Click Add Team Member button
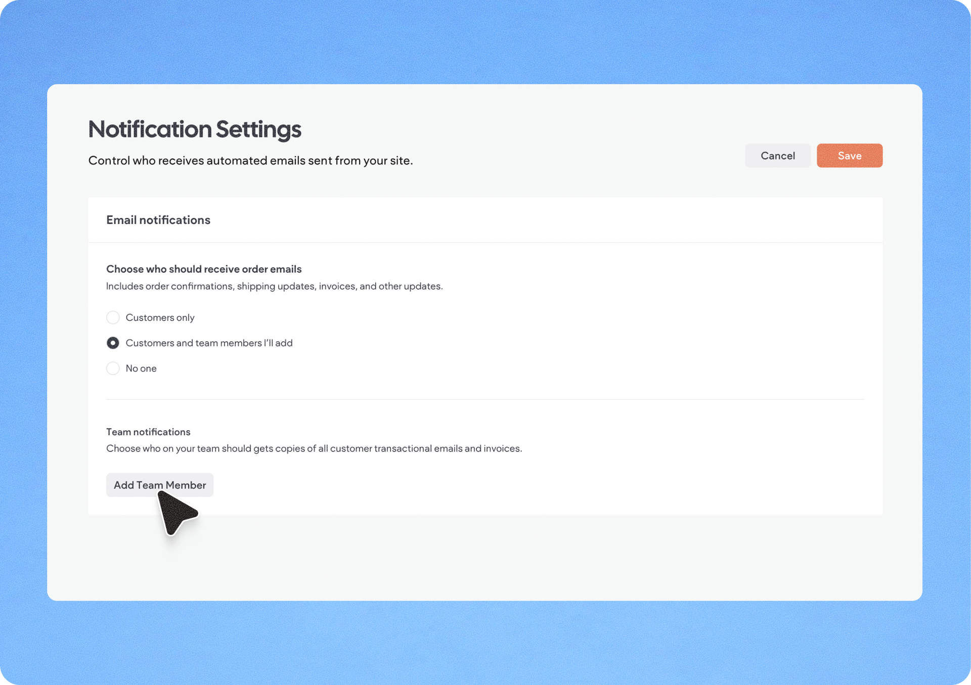This screenshot has height=685, width=971. point(159,485)
